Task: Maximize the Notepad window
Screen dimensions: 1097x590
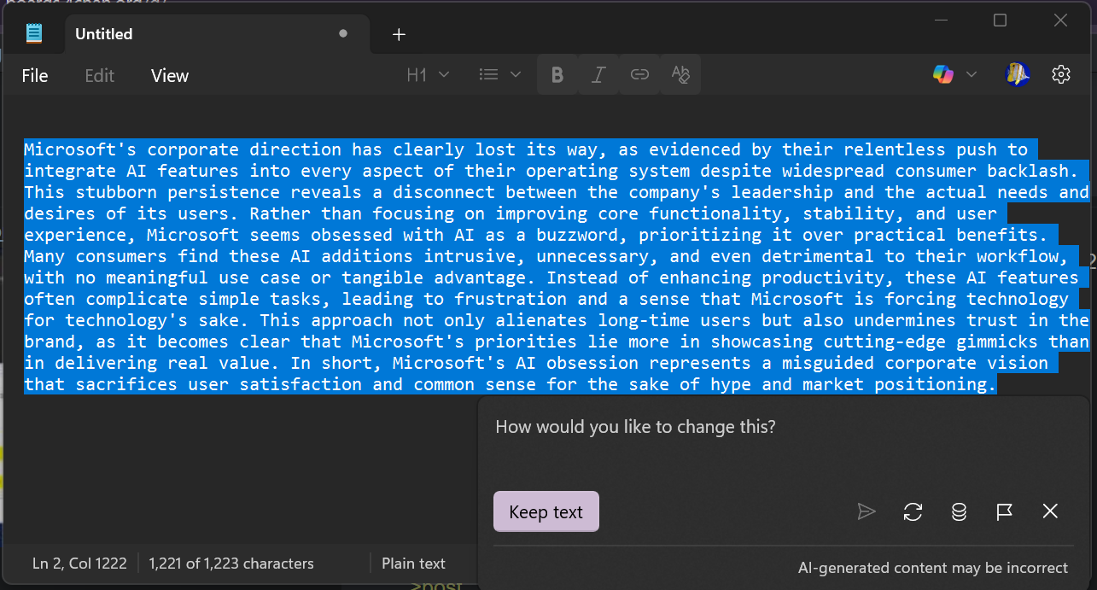Action: pos(1001,20)
